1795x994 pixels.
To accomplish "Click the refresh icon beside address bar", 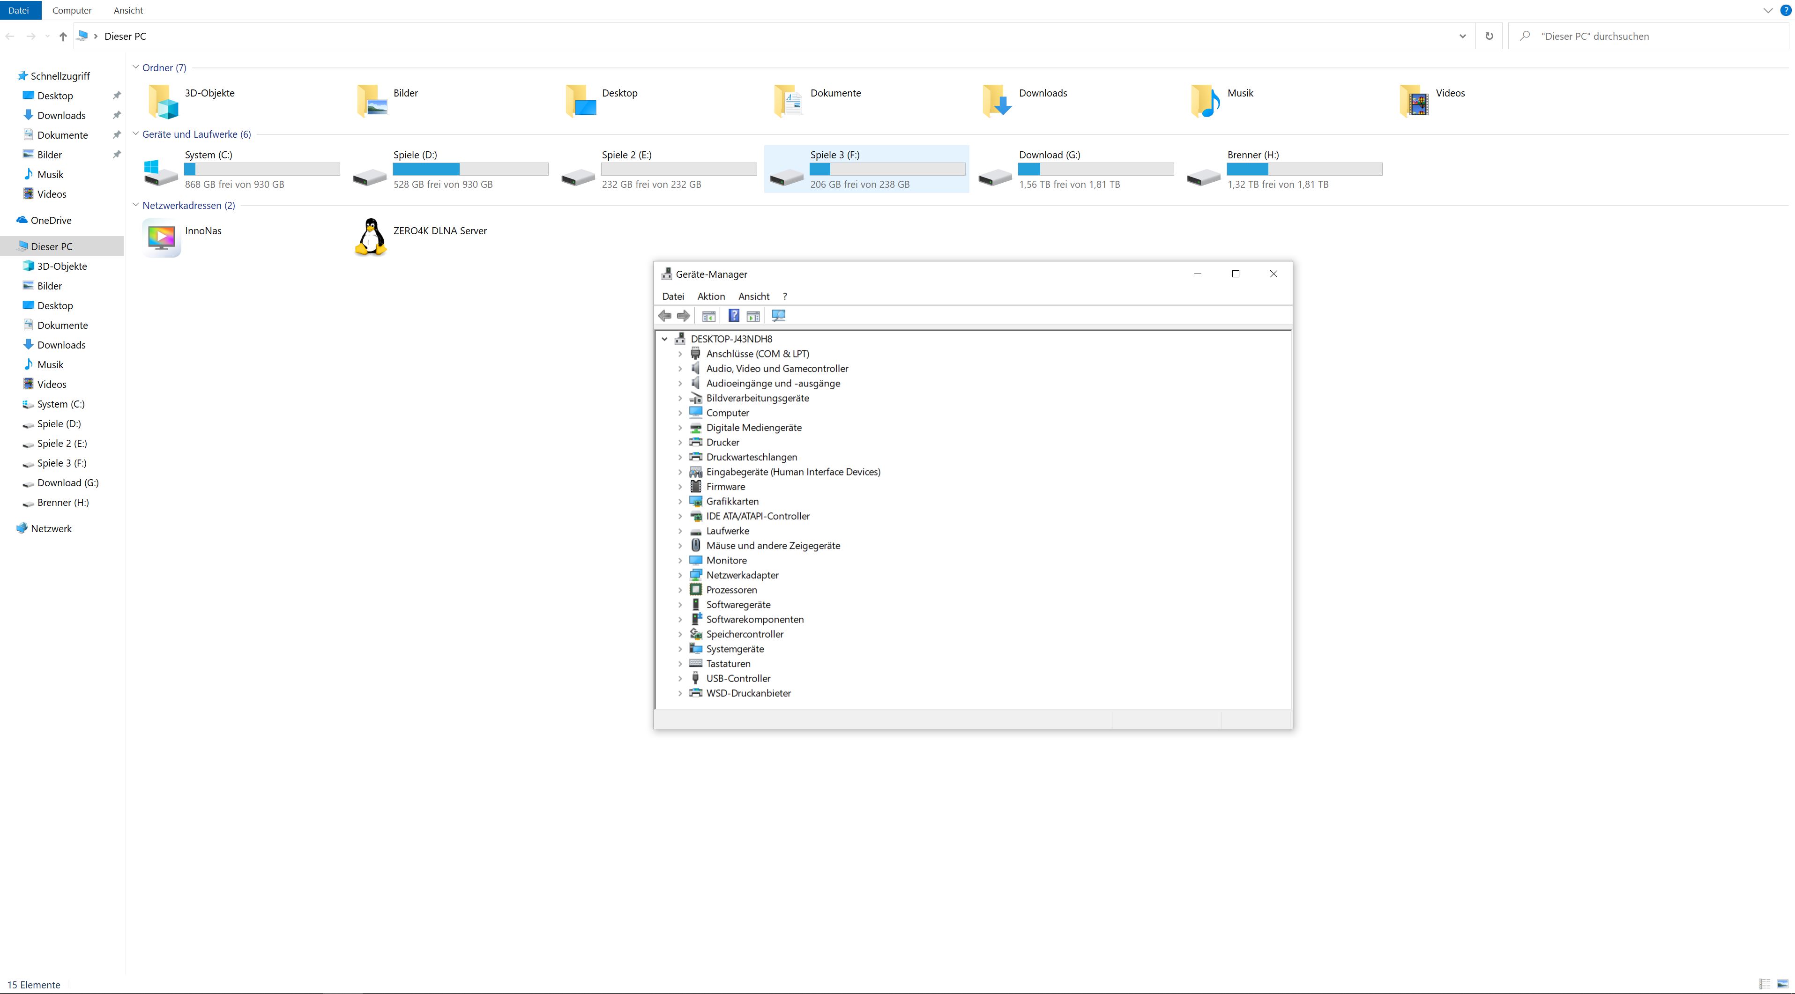I will pos(1489,36).
